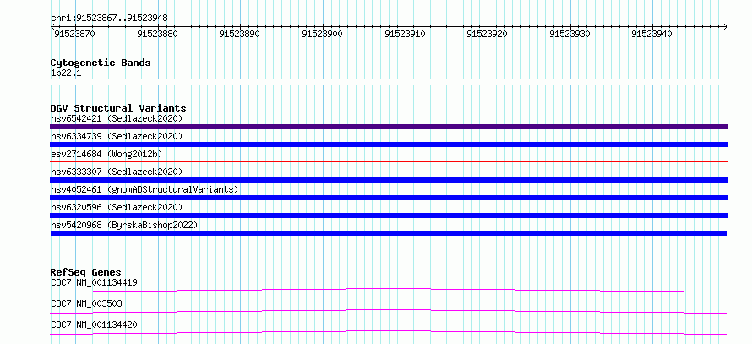Viewport: 752px width, 344px height.
Task: Click the magenta CDC7|NM_003503 gene line
Action: 389,311
